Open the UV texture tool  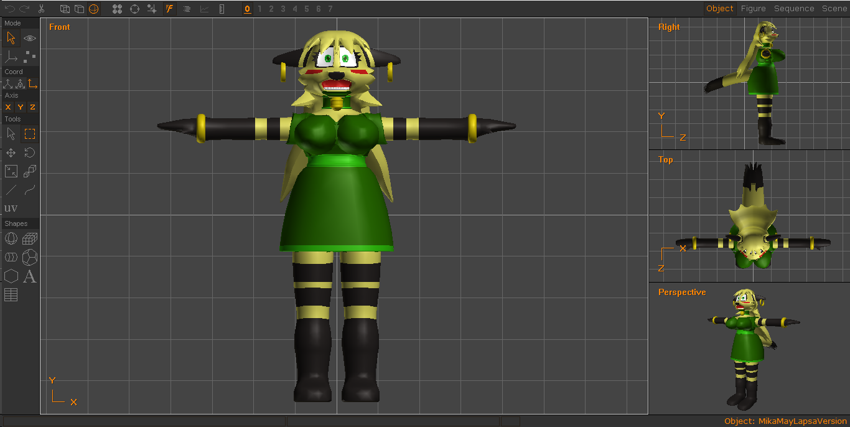pos(11,208)
